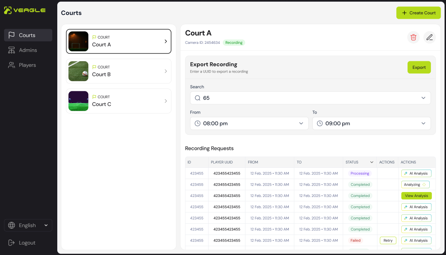Retry the Failed recording request
The height and width of the screenshot is (255, 446).
[388, 240]
